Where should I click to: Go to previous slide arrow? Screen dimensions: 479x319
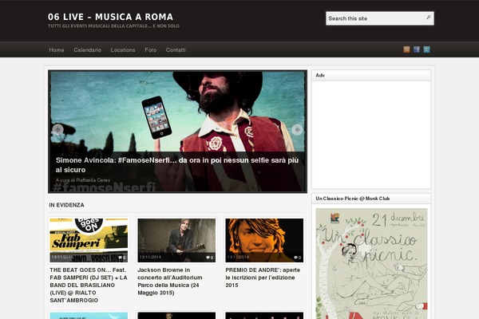point(57,129)
